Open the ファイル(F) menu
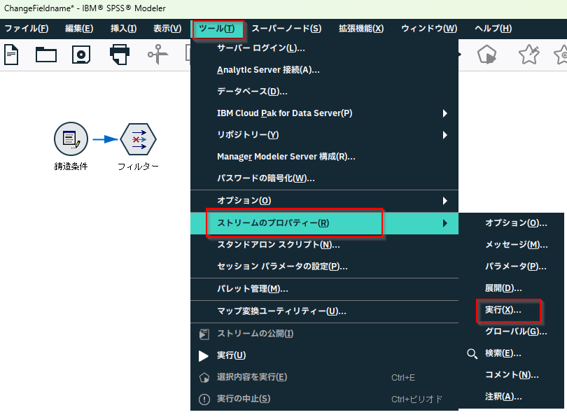 (x=27, y=29)
